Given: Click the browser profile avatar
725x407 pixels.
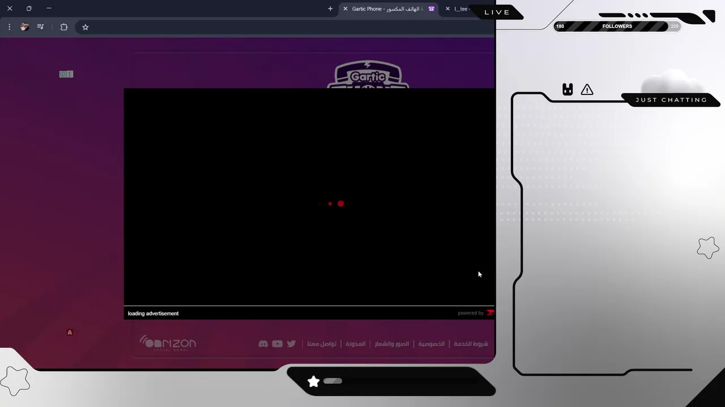Looking at the screenshot, I should click(24, 27).
